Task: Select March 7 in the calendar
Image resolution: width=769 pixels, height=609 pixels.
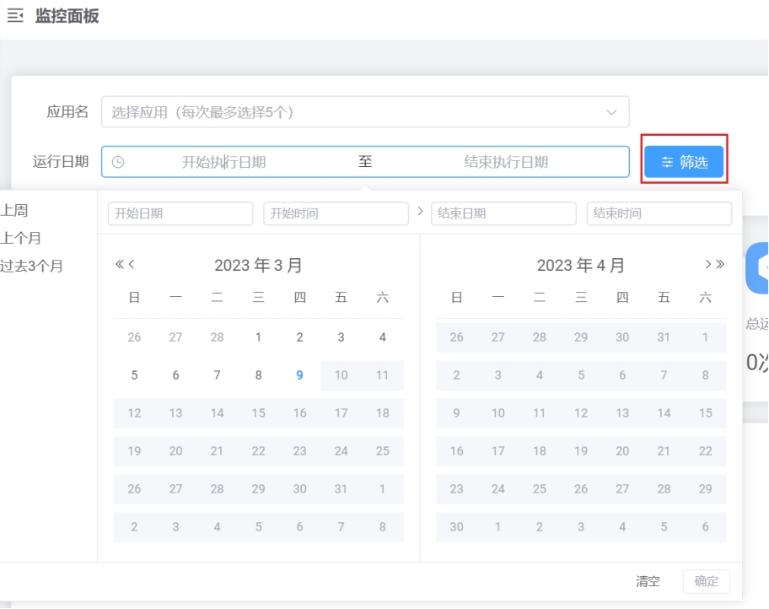Action: [x=217, y=375]
